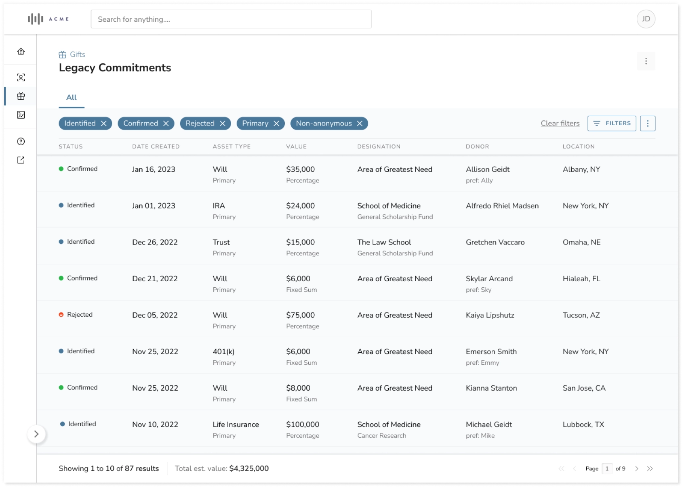Sort by Asset Type column header

pos(232,146)
